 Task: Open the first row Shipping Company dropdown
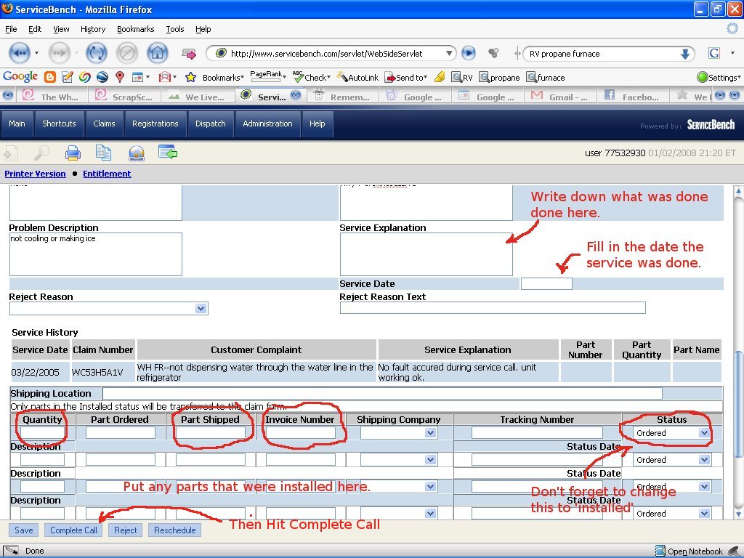pos(430,433)
